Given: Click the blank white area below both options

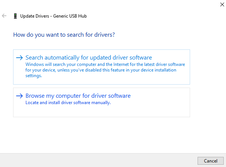Looking at the screenshot, I should click(112, 135).
